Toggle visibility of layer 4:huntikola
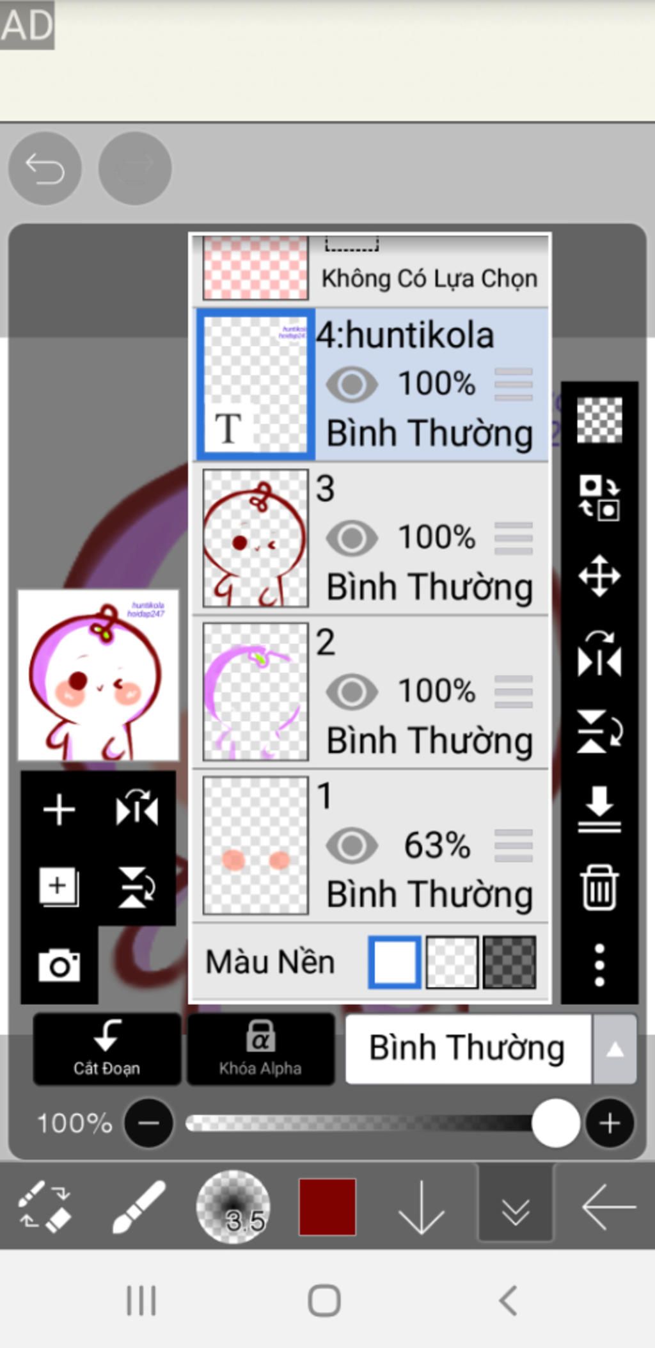The height and width of the screenshot is (1348, 655). (x=352, y=384)
